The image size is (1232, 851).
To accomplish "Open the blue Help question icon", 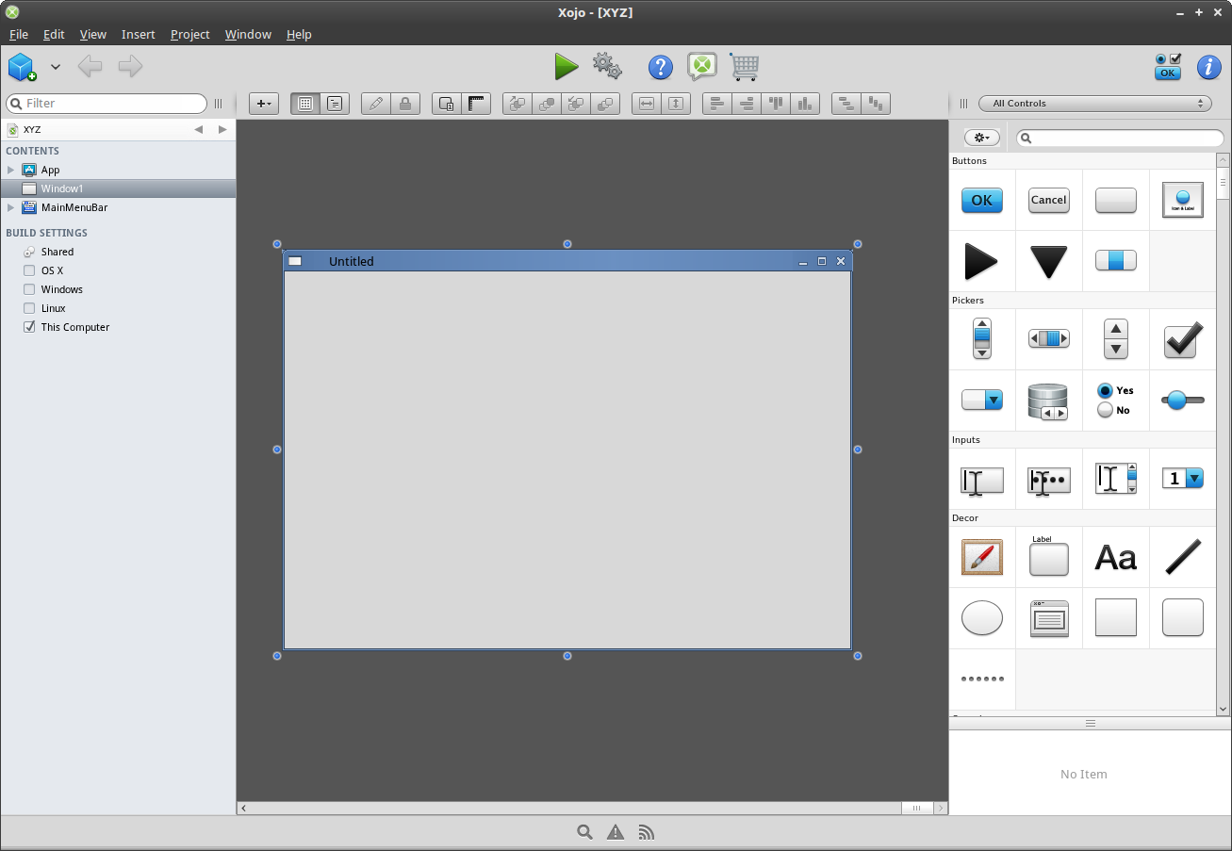I will [x=661, y=67].
